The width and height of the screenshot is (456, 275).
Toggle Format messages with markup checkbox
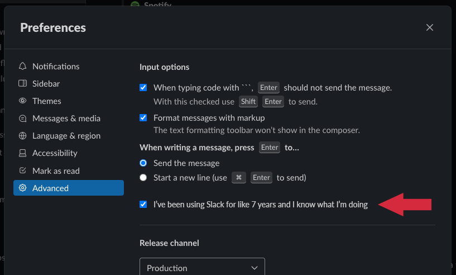[143, 118]
